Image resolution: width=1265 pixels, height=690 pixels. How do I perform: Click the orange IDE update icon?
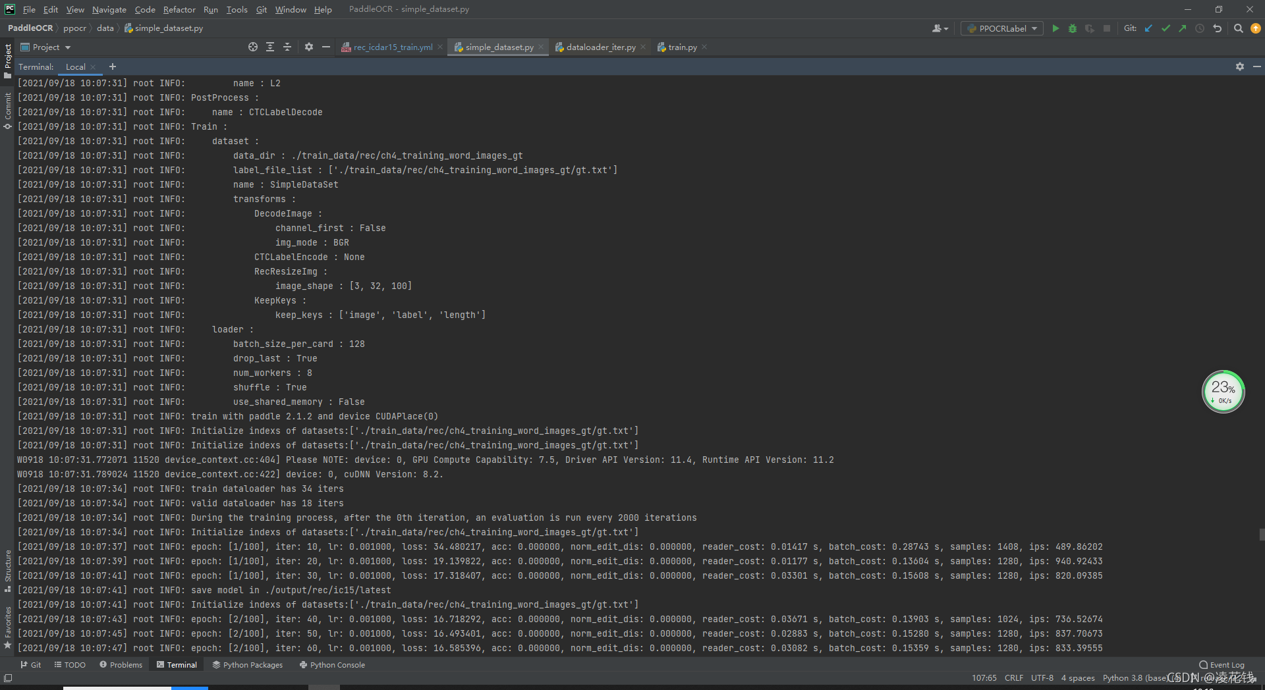coord(1256,28)
